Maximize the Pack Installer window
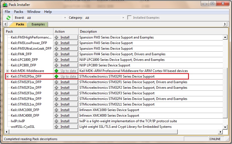 point(212,4)
